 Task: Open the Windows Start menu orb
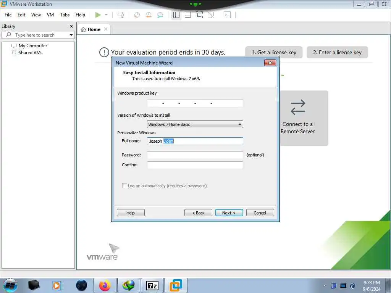[x=10, y=285]
